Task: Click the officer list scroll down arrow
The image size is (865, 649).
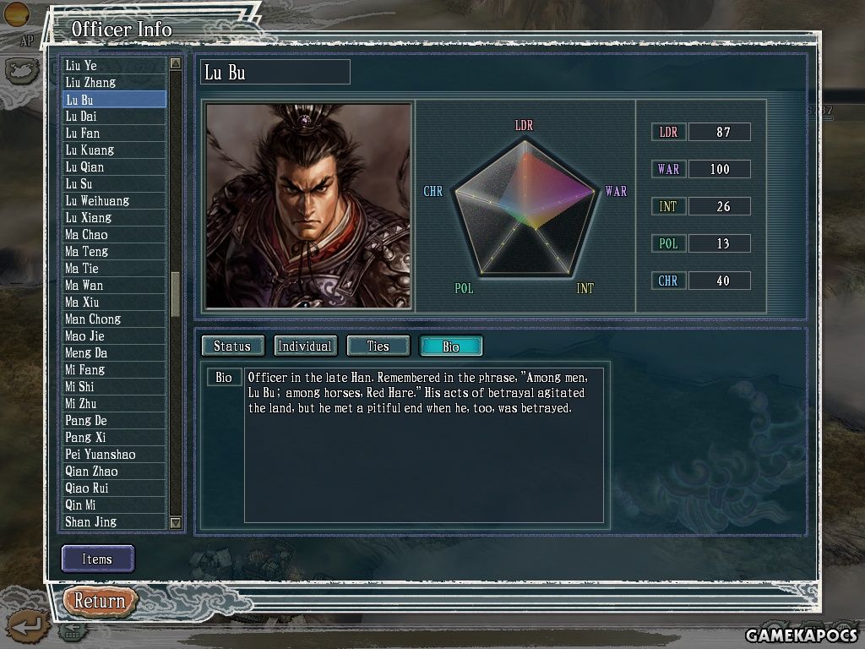Action: coord(176,522)
